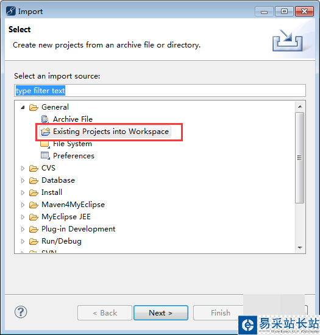
Task: Click the Archive File icon
Action: pos(45,119)
